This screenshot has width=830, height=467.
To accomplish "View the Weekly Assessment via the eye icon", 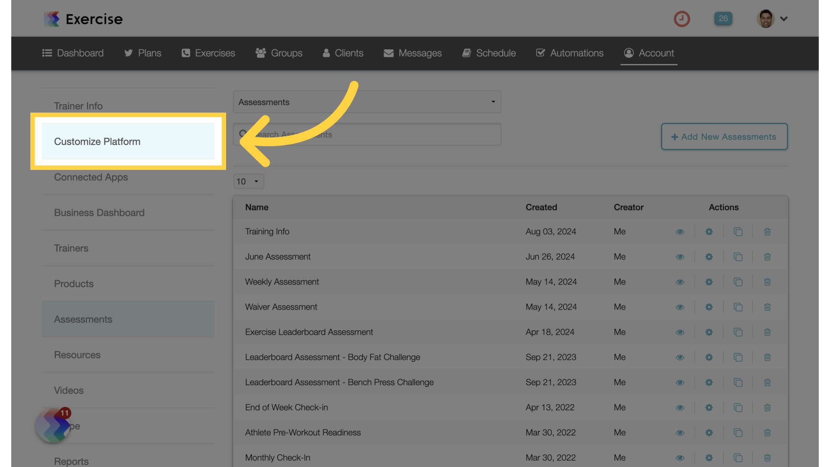I will click(680, 282).
